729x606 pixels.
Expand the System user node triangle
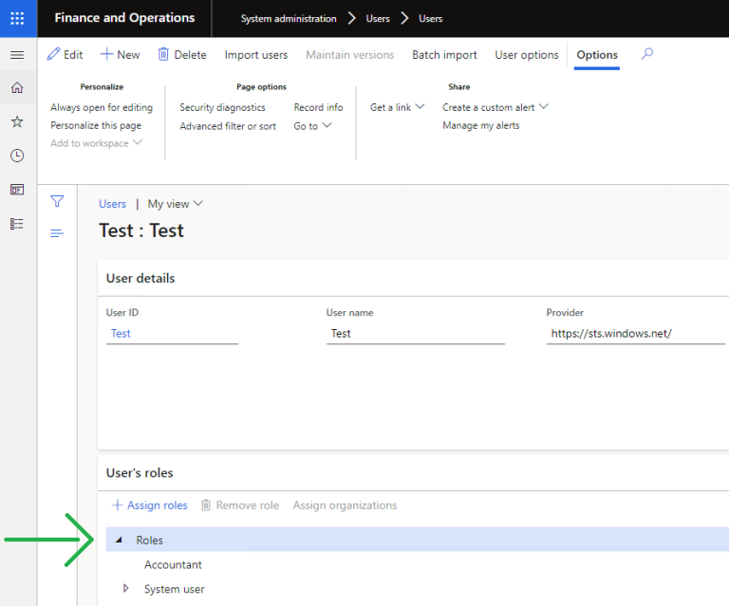(125, 588)
